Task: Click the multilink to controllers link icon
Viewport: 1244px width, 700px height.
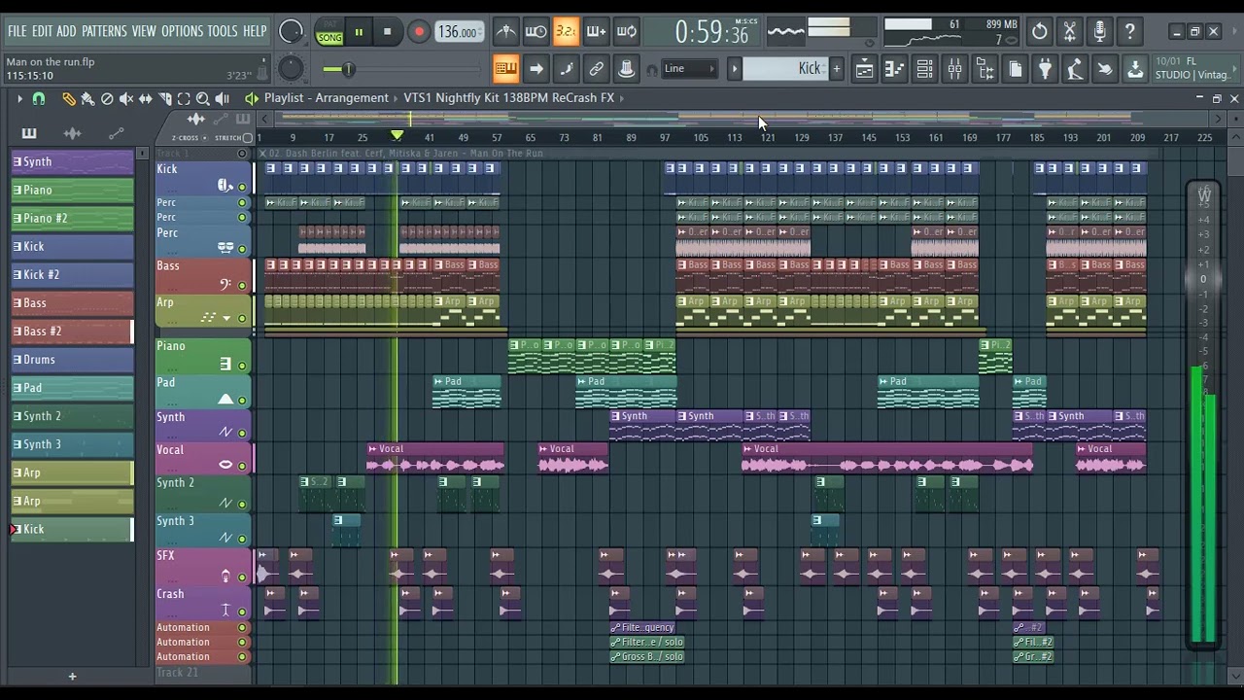Action: pos(596,69)
